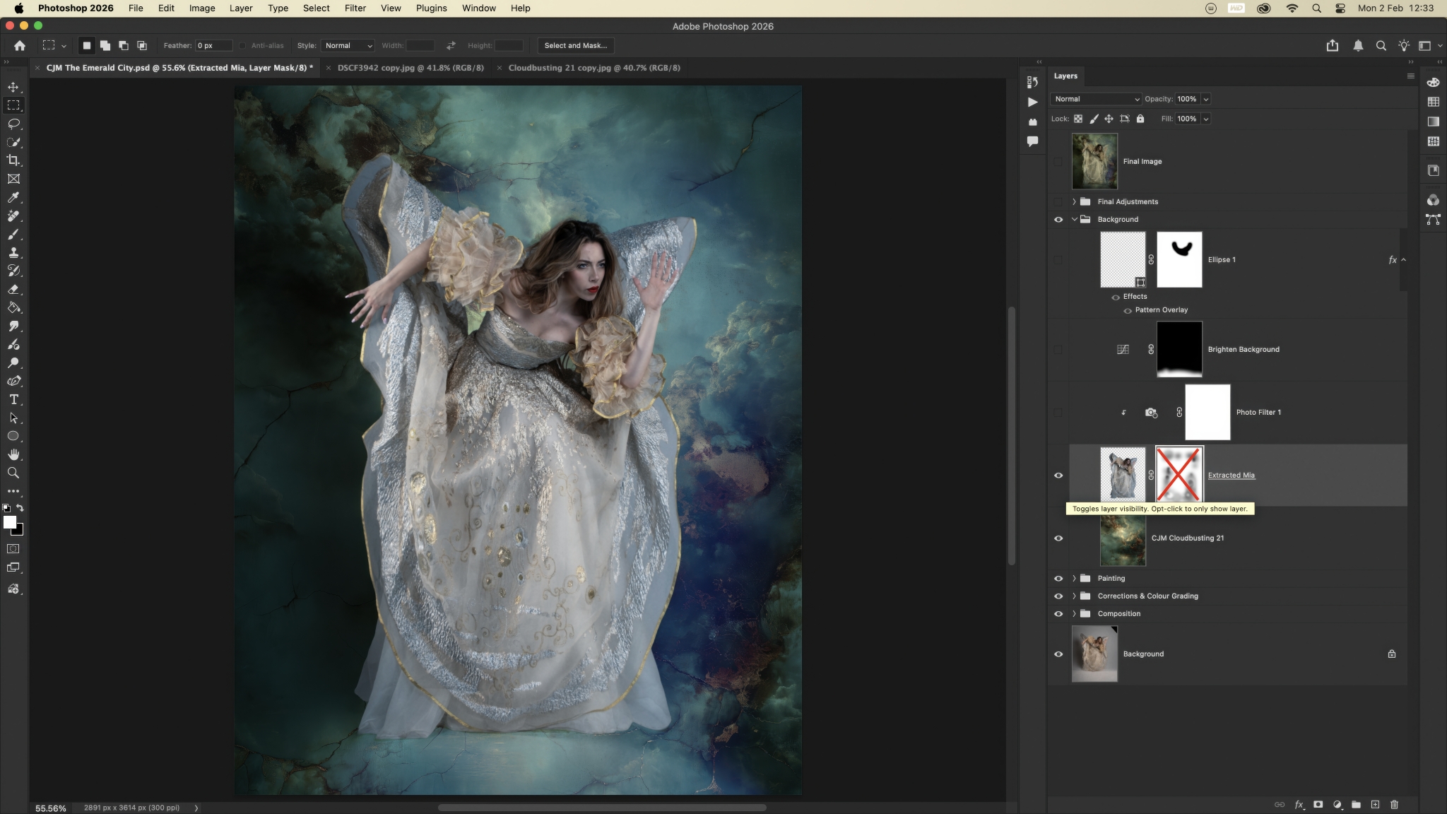The height and width of the screenshot is (814, 1447).
Task: Select the Horizontal Type tool
Action: pyautogui.click(x=13, y=399)
